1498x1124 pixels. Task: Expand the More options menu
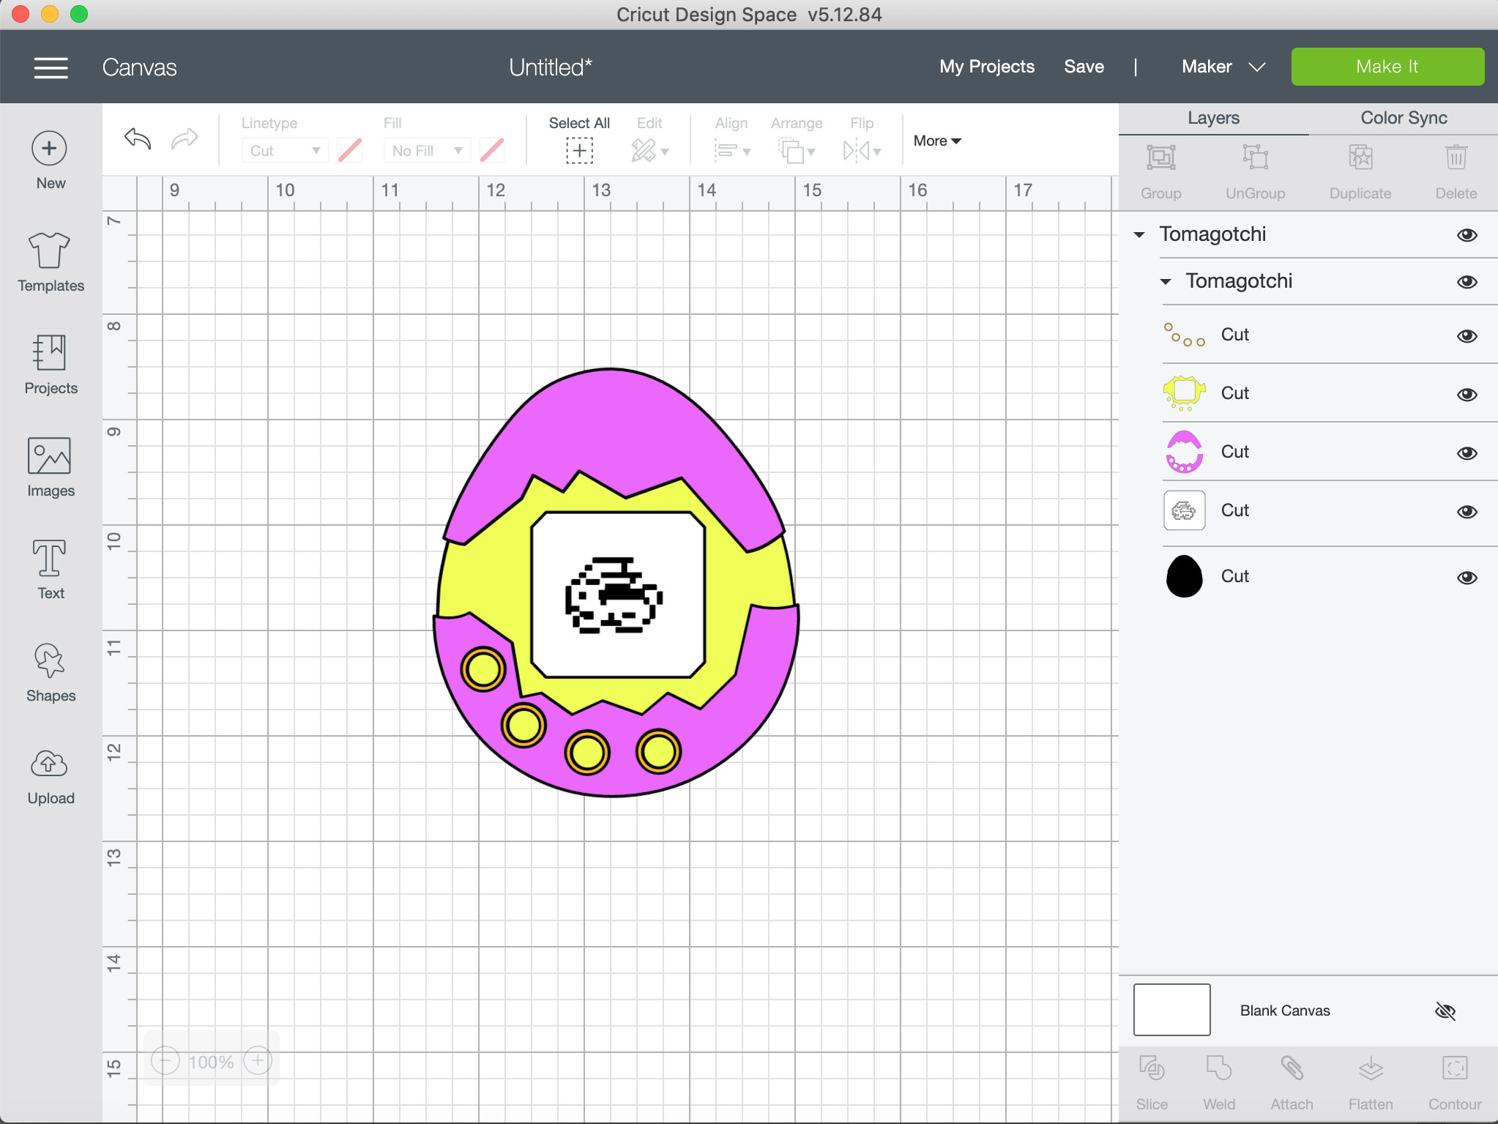[936, 141]
